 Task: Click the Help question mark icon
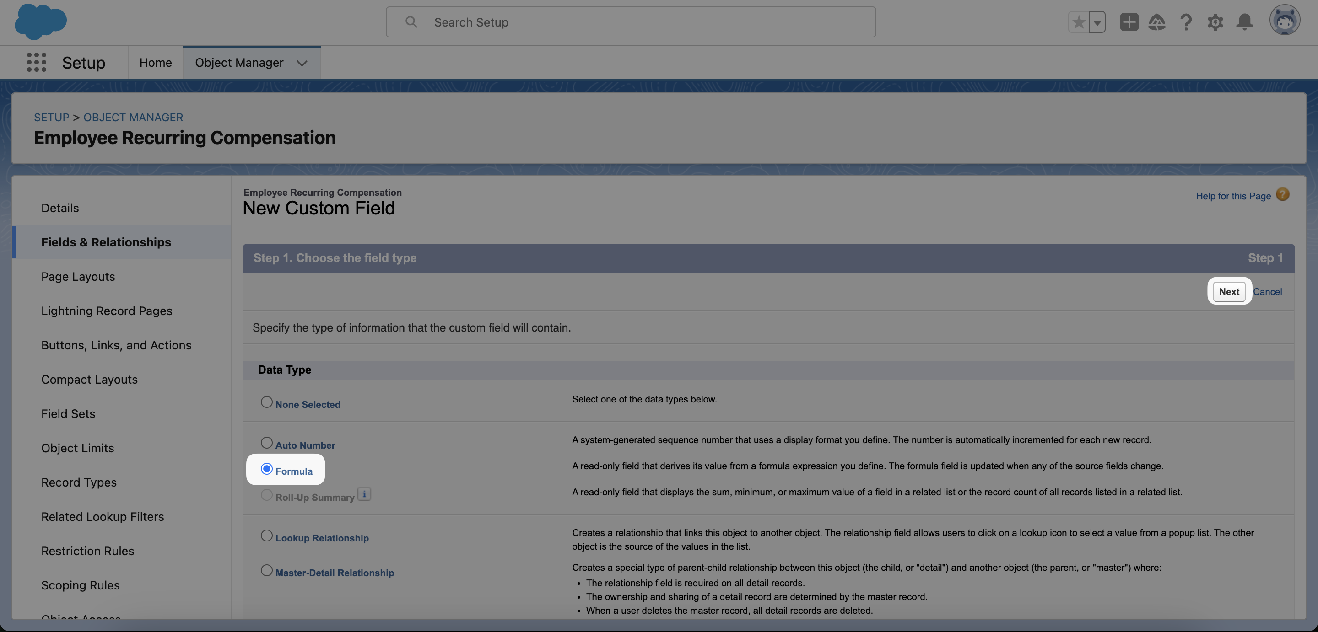(x=1186, y=22)
